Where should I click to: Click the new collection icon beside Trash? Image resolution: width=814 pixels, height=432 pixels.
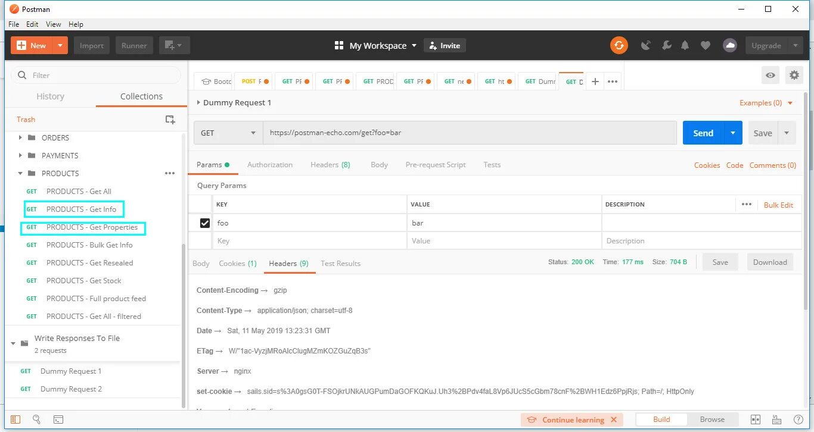point(170,120)
